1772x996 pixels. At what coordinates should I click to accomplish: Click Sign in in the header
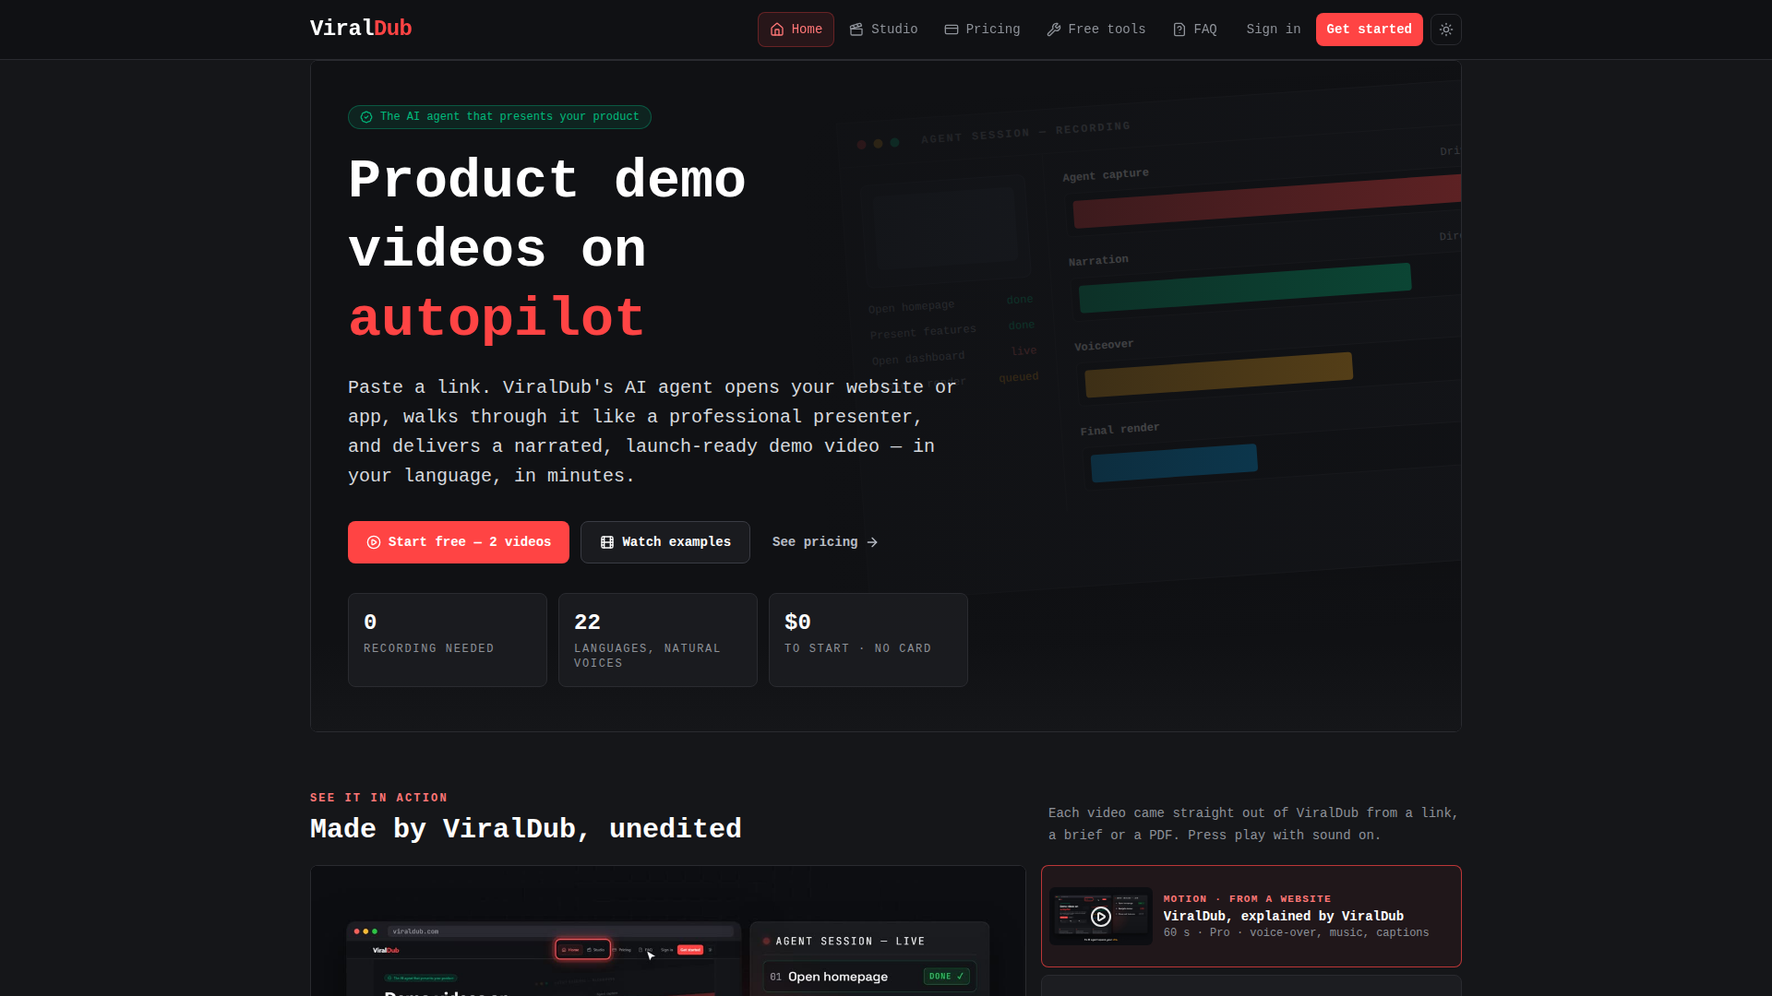coord(1273,30)
